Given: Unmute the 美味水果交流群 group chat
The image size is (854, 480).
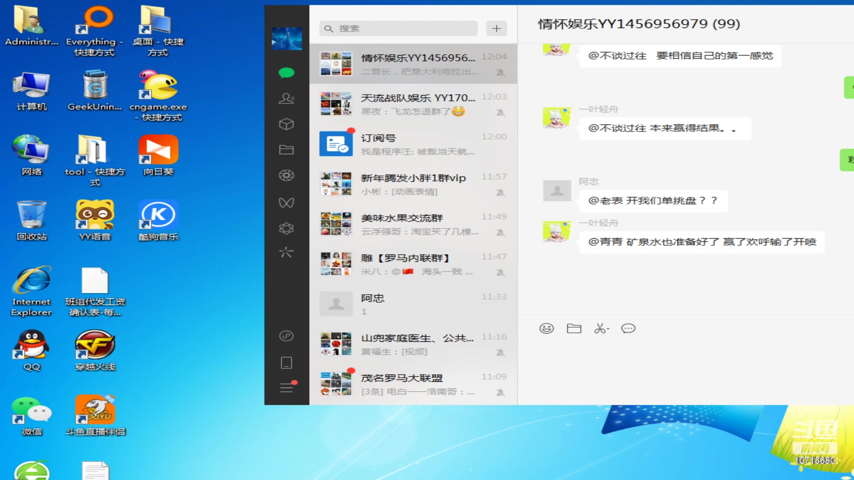Looking at the screenshot, I should 501,232.
